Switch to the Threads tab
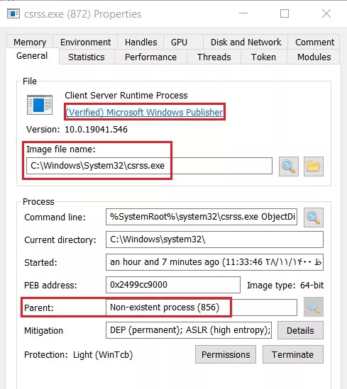 coord(214,57)
